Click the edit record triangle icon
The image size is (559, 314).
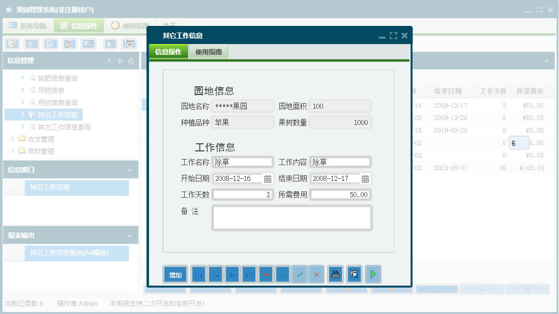pos(283,274)
